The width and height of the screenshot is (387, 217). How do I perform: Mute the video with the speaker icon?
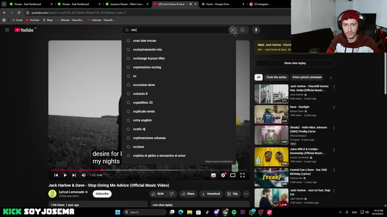point(83,175)
